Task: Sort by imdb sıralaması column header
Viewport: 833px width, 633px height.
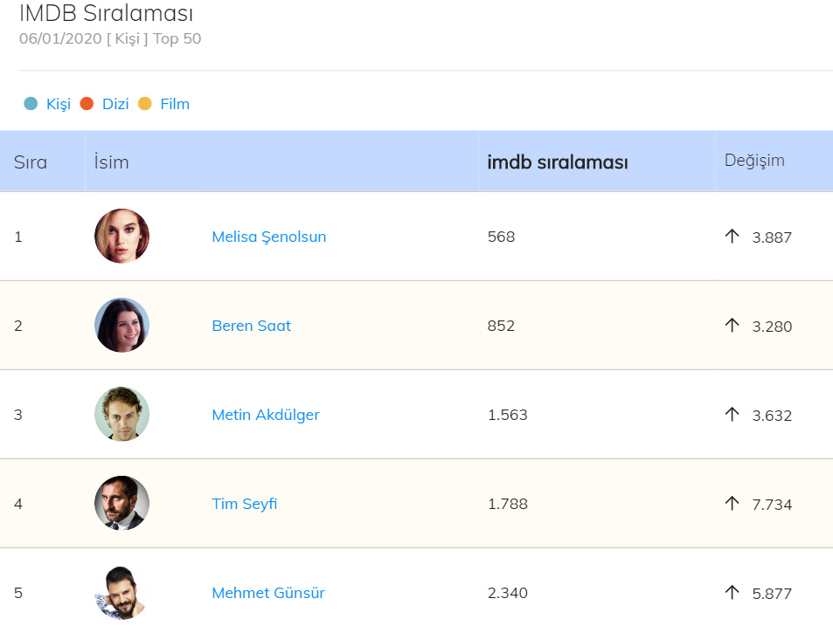Action: pyautogui.click(x=557, y=162)
